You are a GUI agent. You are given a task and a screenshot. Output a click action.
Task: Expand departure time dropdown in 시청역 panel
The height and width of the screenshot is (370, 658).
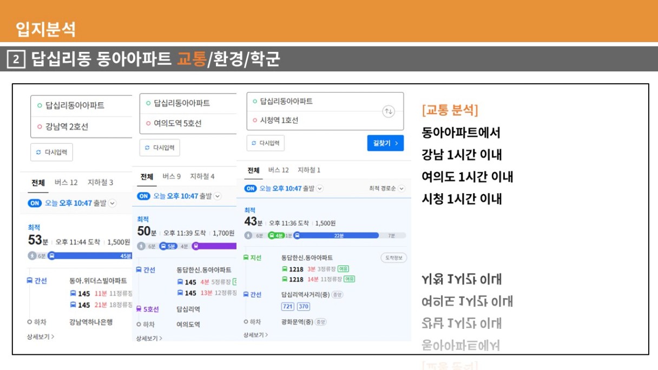click(320, 188)
